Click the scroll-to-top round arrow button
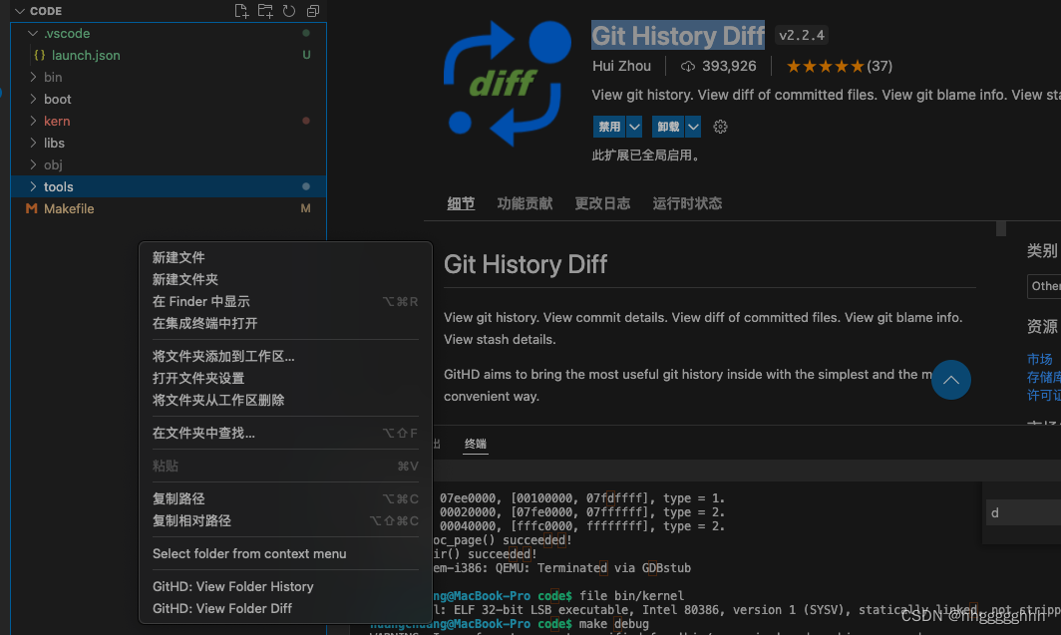The image size is (1061, 635). pyautogui.click(x=950, y=380)
